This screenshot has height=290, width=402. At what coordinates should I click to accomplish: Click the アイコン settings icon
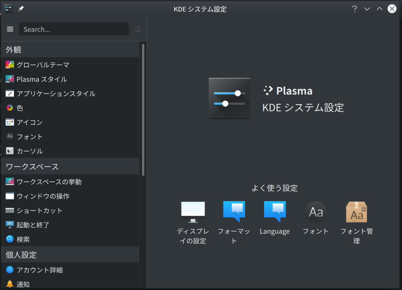pyautogui.click(x=10, y=122)
